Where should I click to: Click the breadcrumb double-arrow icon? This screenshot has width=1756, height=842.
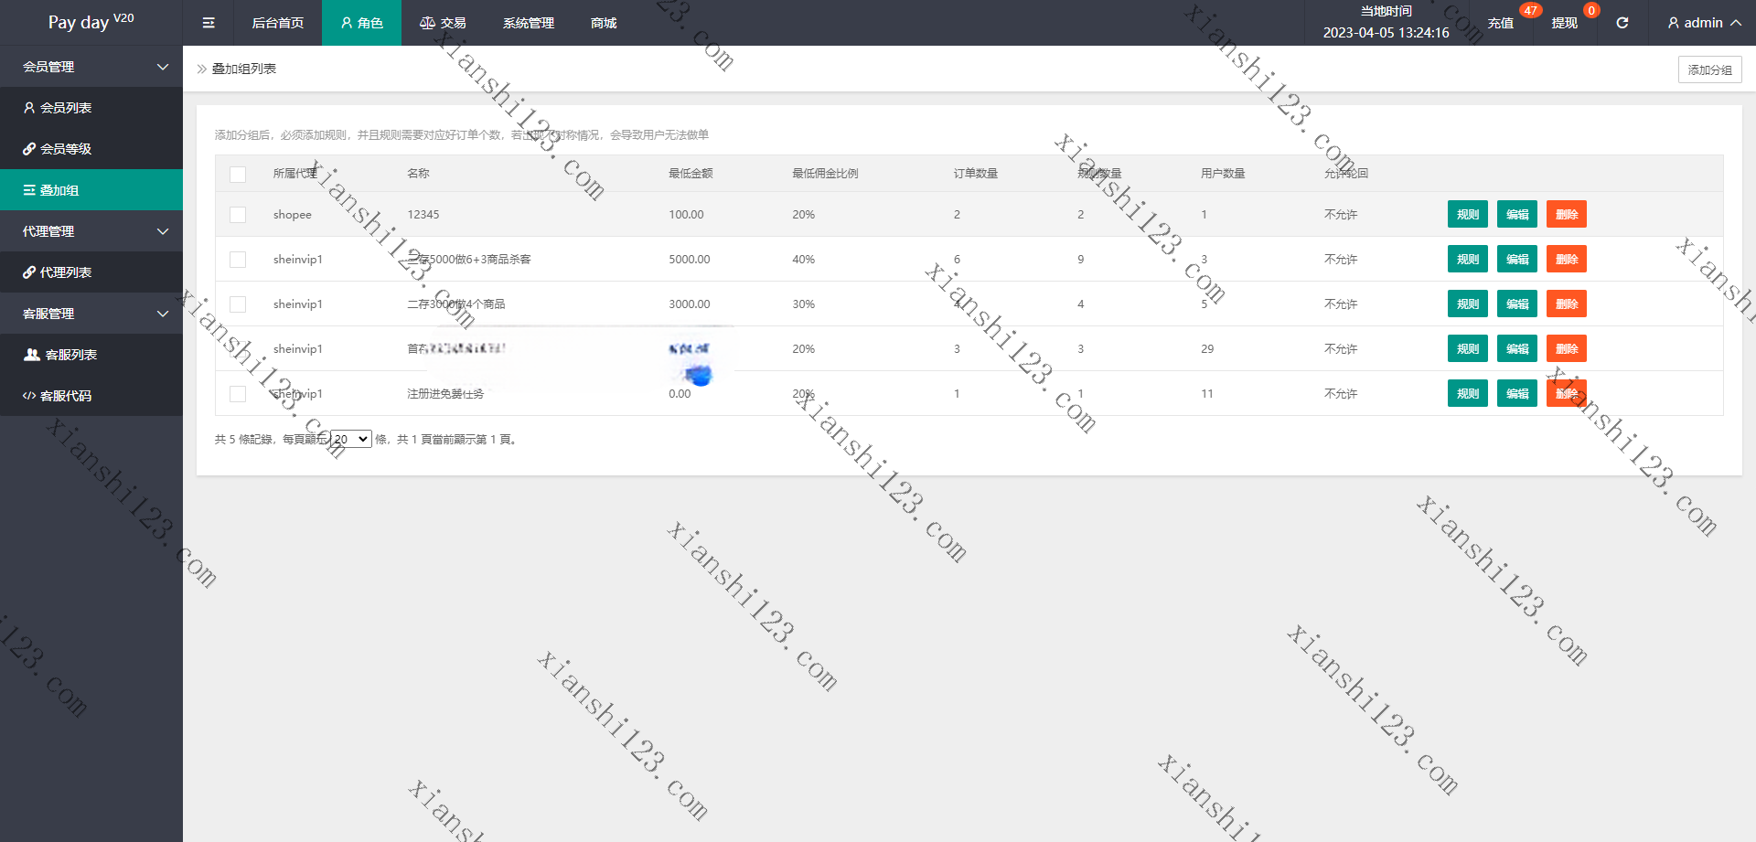tap(202, 69)
